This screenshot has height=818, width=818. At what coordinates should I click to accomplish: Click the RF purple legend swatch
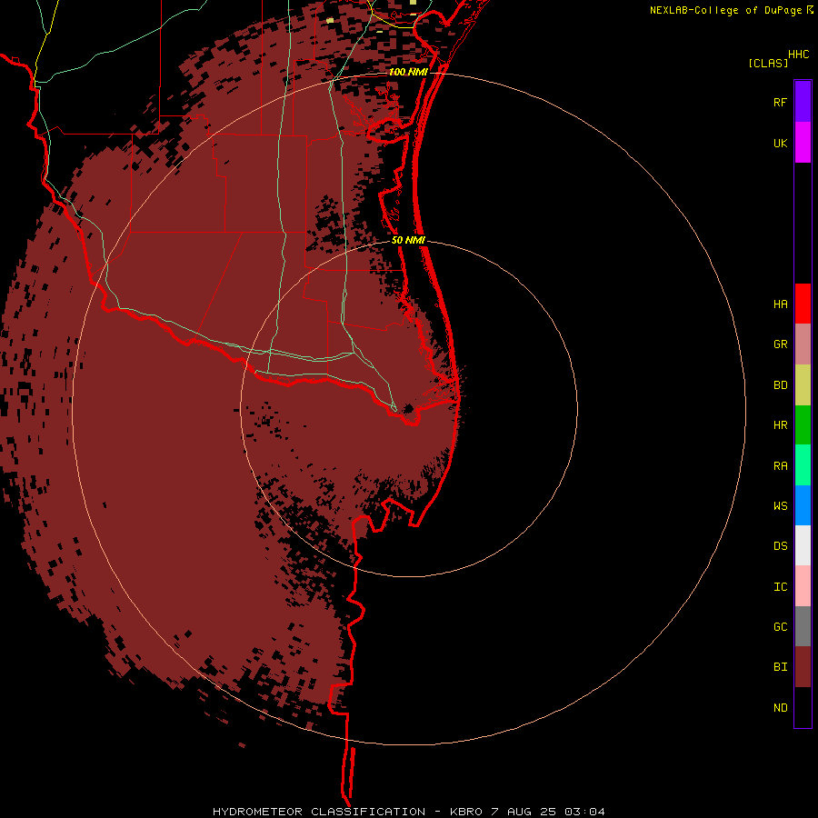click(803, 102)
